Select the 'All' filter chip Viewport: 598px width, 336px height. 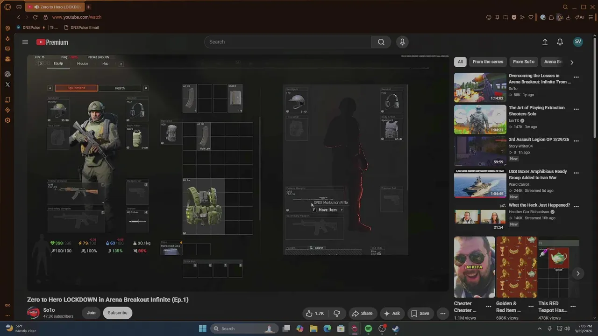460,62
